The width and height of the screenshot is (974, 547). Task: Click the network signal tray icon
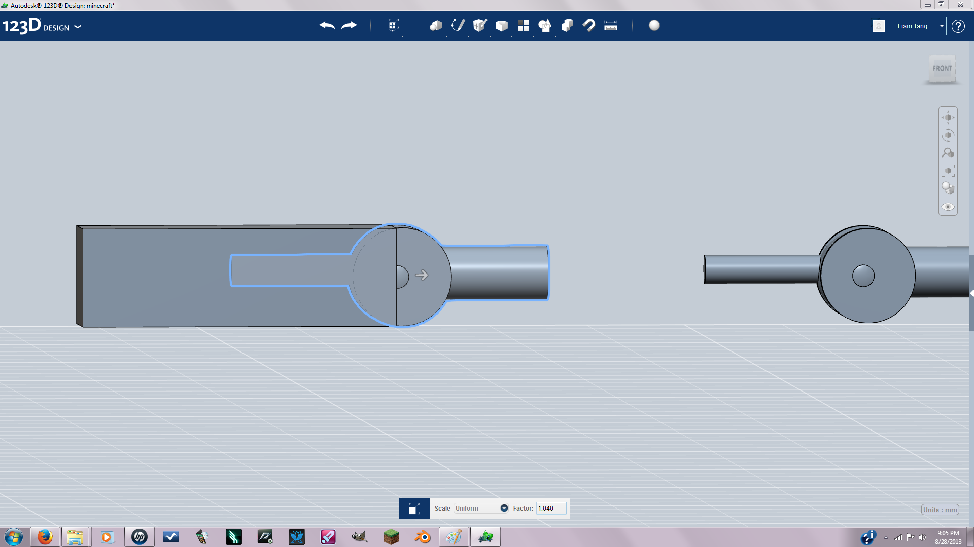click(898, 537)
